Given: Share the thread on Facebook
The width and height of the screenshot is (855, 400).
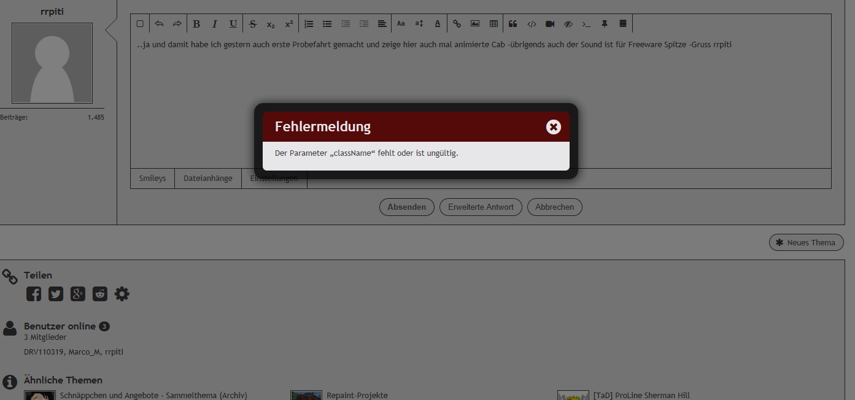Looking at the screenshot, I should 34,294.
